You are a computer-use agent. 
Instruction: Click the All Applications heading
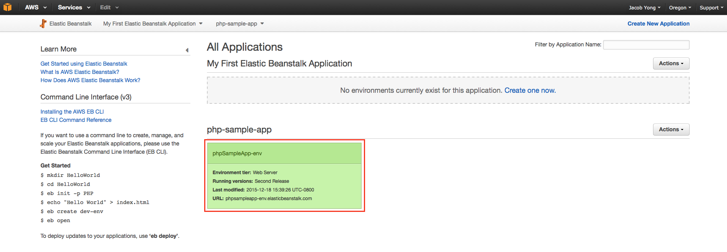click(x=245, y=47)
